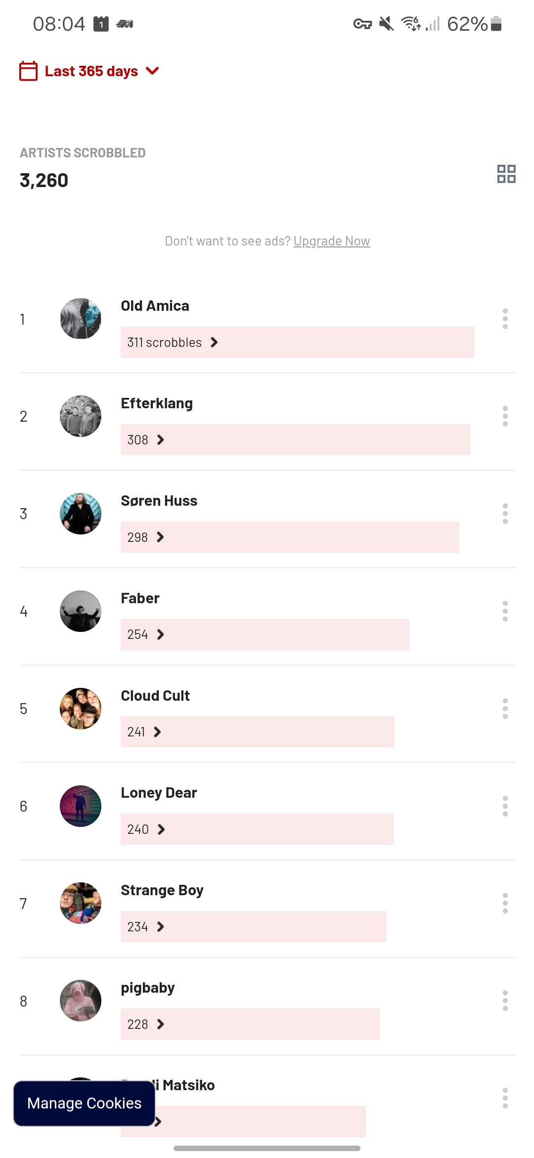The image size is (534, 1158).
Task: Open three-dot menu for pigbaby
Action: pyautogui.click(x=505, y=1001)
